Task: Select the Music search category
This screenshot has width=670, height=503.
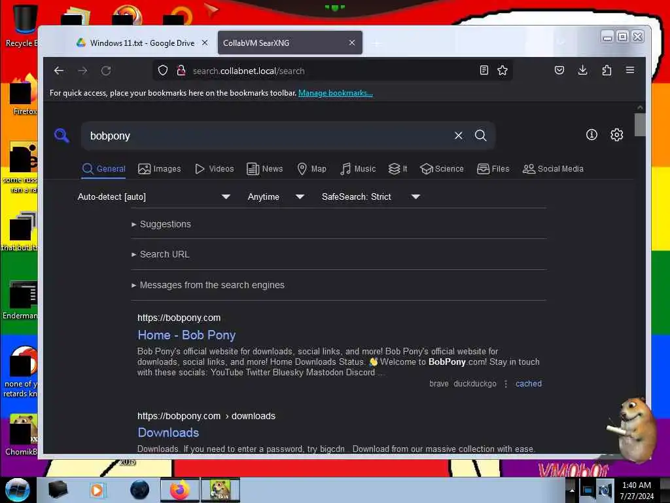Action: pyautogui.click(x=358, y=169)
